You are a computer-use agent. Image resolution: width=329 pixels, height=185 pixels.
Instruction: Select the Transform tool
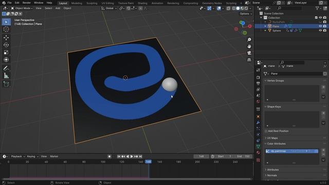pos(6,60)
